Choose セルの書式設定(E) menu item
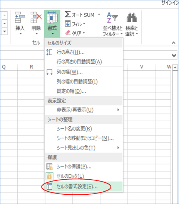The image size is (179, 204). point(84,187)
